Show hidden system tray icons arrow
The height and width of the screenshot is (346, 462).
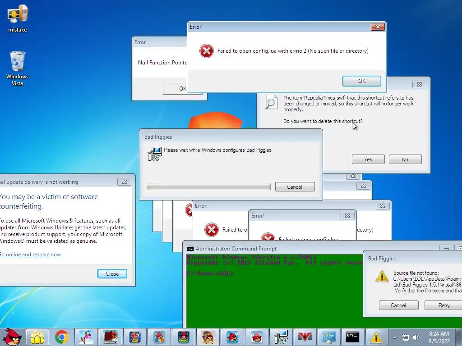point(394,337)
